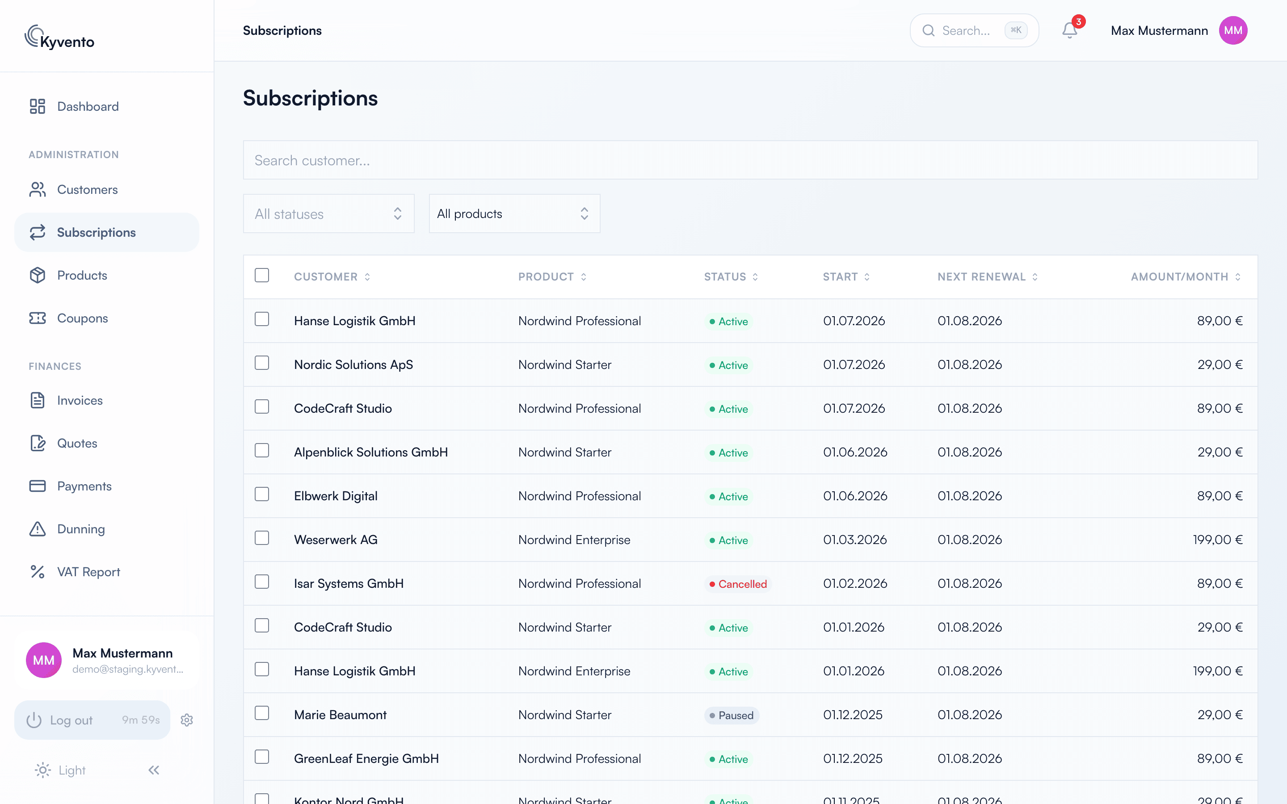Focus the top Search... box
The image size is (1287, 804).
point(974,30)
